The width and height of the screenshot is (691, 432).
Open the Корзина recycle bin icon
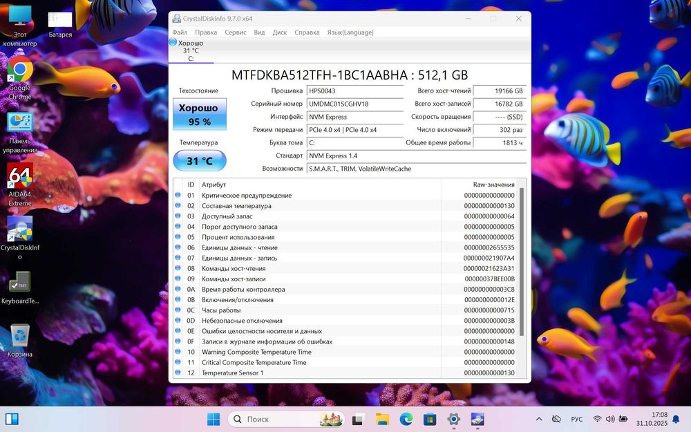pyautogui.click(x=19, y=341)
